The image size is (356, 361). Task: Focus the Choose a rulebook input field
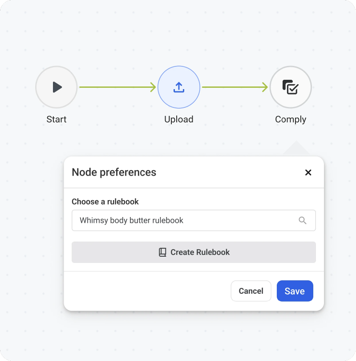tap(194, 220)
